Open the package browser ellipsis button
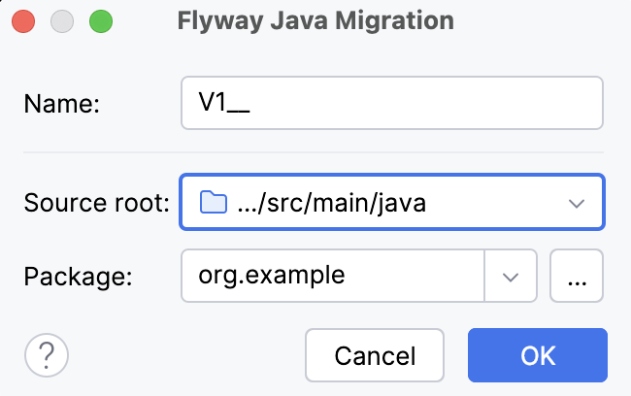The height and width of the screenshot is (396, 631). 577,276
